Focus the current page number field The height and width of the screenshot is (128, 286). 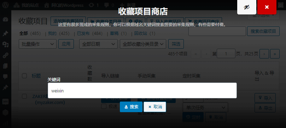[x=226, y=54]
